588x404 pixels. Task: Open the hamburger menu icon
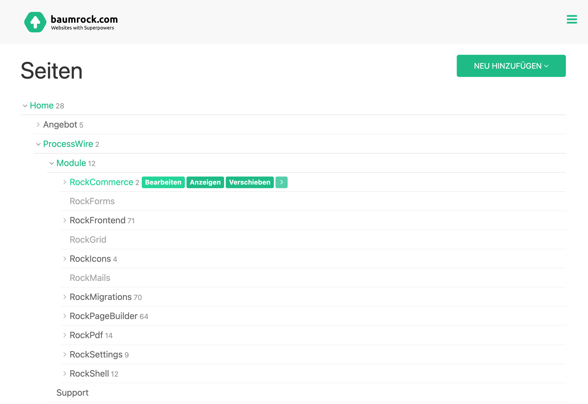click(x=571, y=19)
